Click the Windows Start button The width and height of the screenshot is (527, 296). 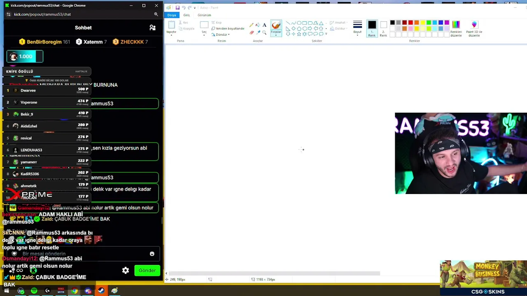click(7, 291)
